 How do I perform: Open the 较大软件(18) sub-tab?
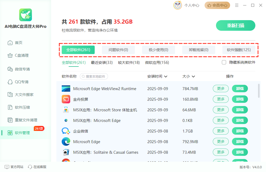129,63
